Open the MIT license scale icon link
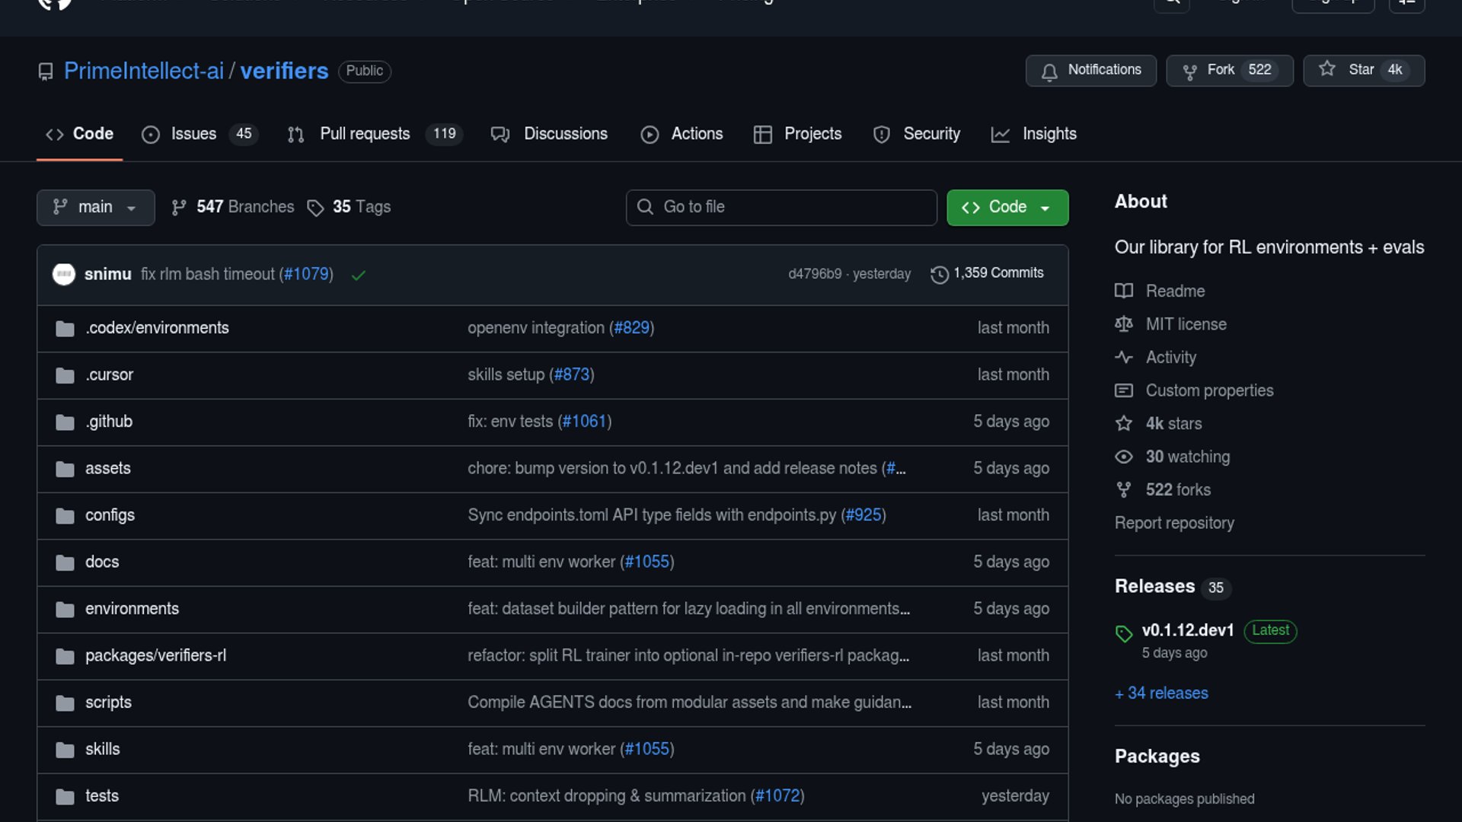The width and height of the screenshot is (1462, 822). pos(1123,324)
